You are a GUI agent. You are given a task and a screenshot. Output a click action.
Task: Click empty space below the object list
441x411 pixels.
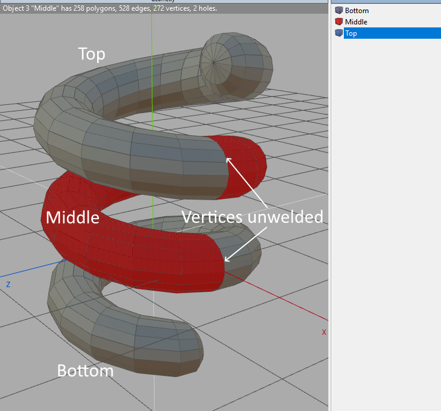point(386,208)
